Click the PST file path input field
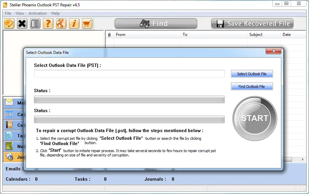This screenshot has width=309, height=194. pyautogui.click(x=129, y=74)
